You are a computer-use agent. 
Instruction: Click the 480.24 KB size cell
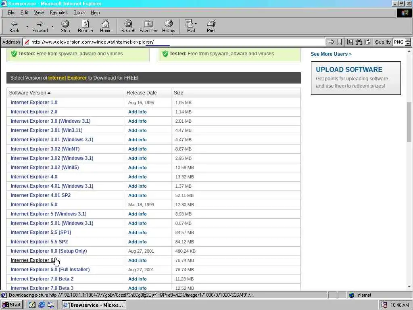tap(186, 251)
